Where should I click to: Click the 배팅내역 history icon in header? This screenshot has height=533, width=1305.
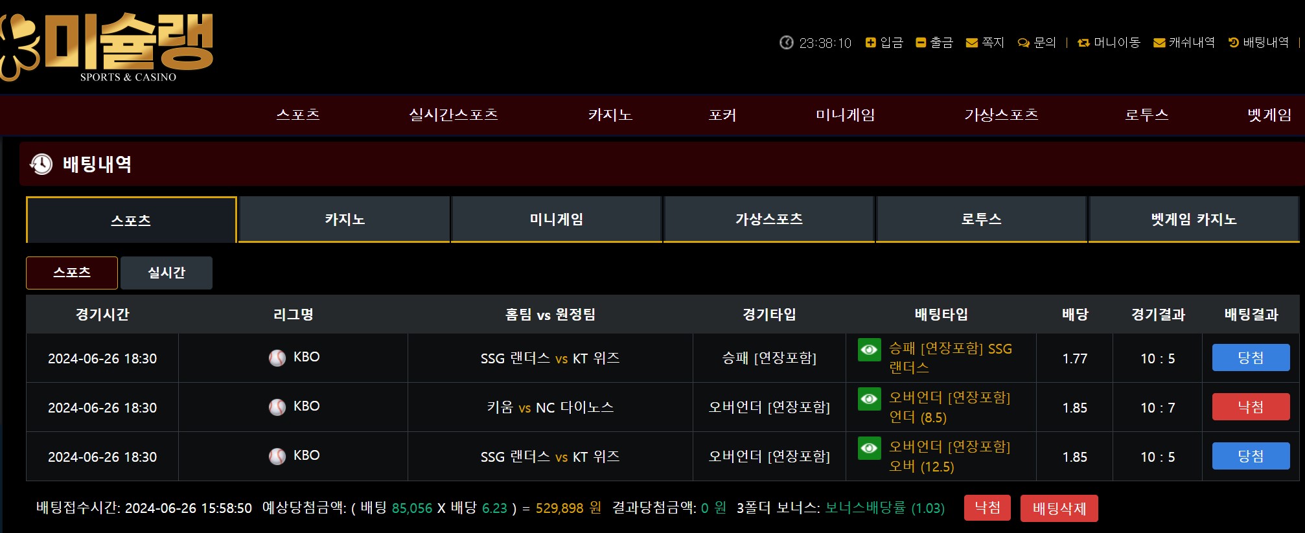1234,43
